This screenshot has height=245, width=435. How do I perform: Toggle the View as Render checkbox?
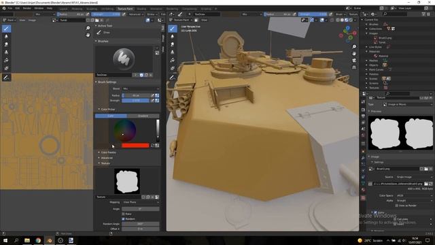click(397, 206)
